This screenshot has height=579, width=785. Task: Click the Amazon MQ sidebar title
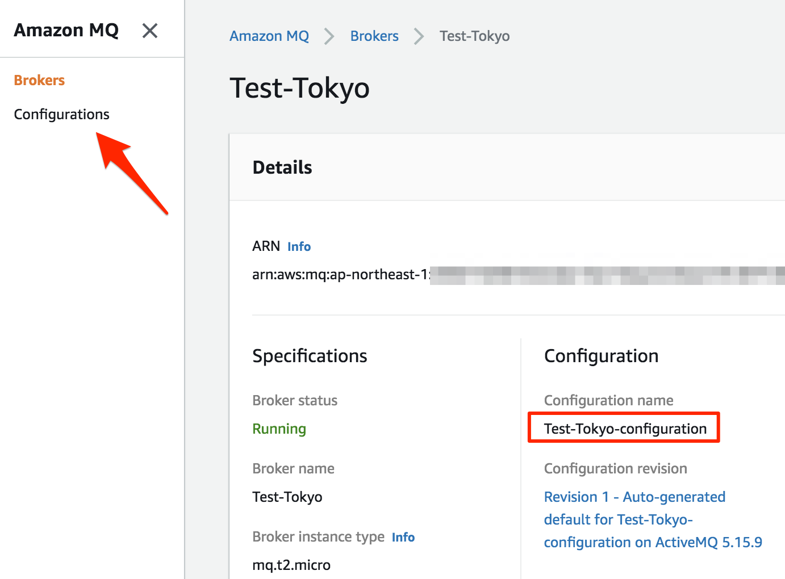click(66, 30)
